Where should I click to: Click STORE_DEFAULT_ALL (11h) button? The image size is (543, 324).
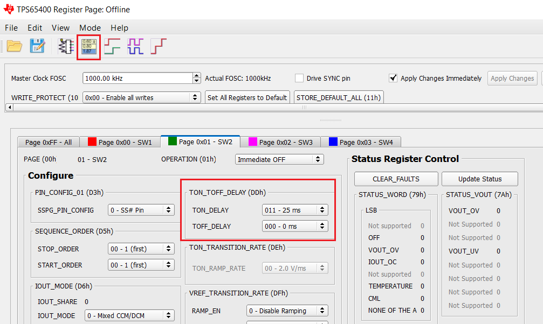pos(339,97)
